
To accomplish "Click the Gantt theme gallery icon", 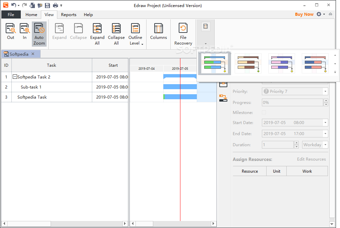I will (205, 26).
